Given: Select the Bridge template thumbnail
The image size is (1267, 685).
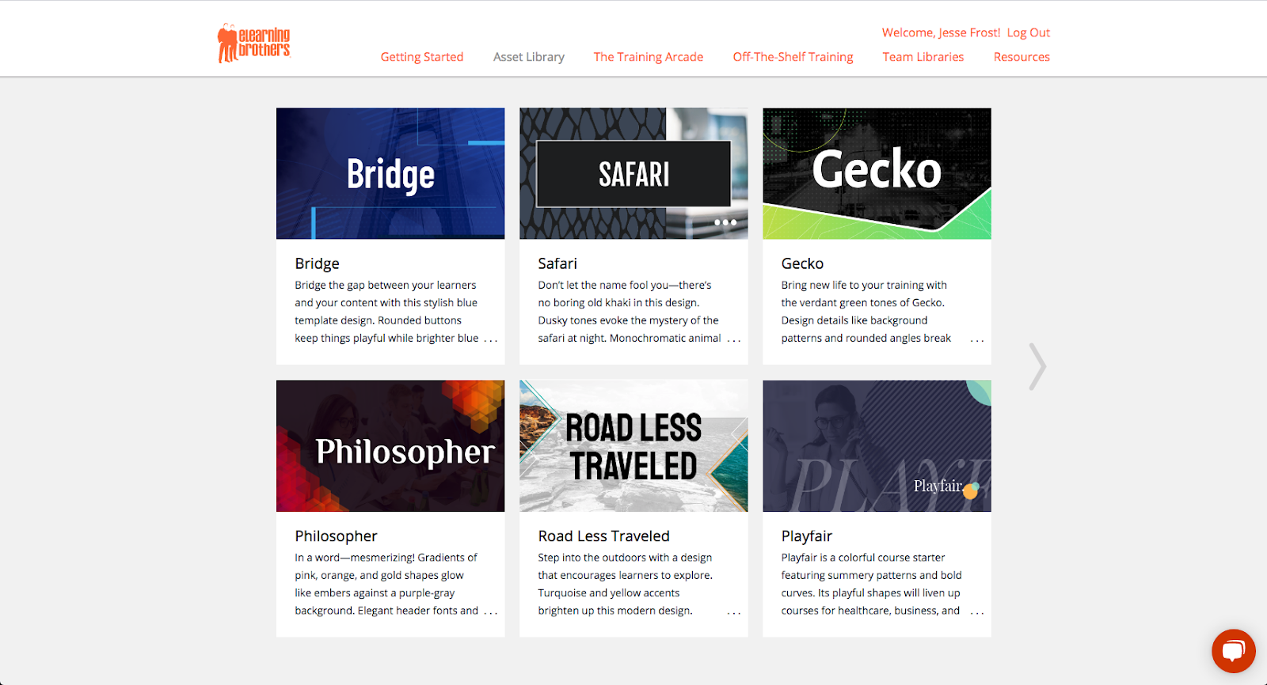Looking at the screenshot, I should (390, 173).
